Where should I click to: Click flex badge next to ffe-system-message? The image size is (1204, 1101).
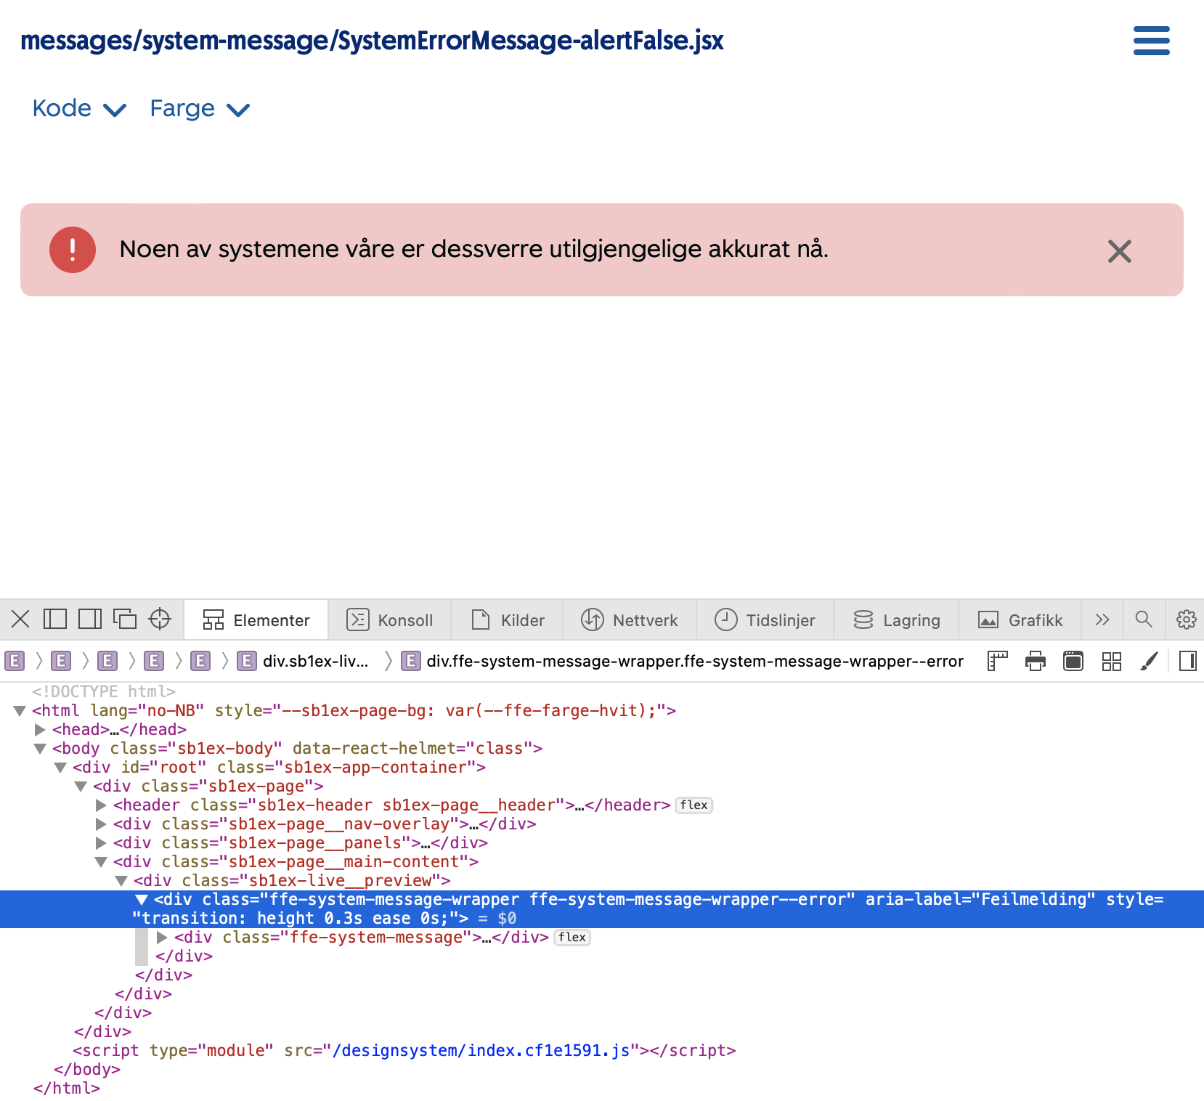pos(572,937)
